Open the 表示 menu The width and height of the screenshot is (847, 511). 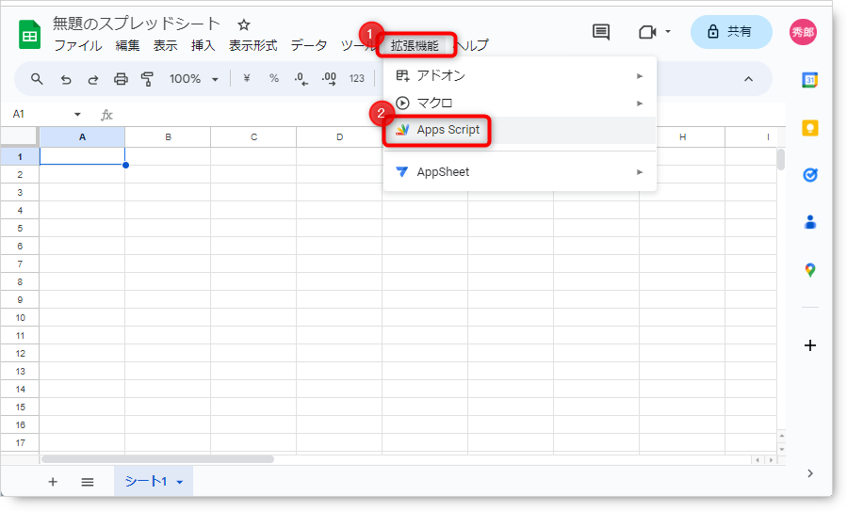point(165,45)
